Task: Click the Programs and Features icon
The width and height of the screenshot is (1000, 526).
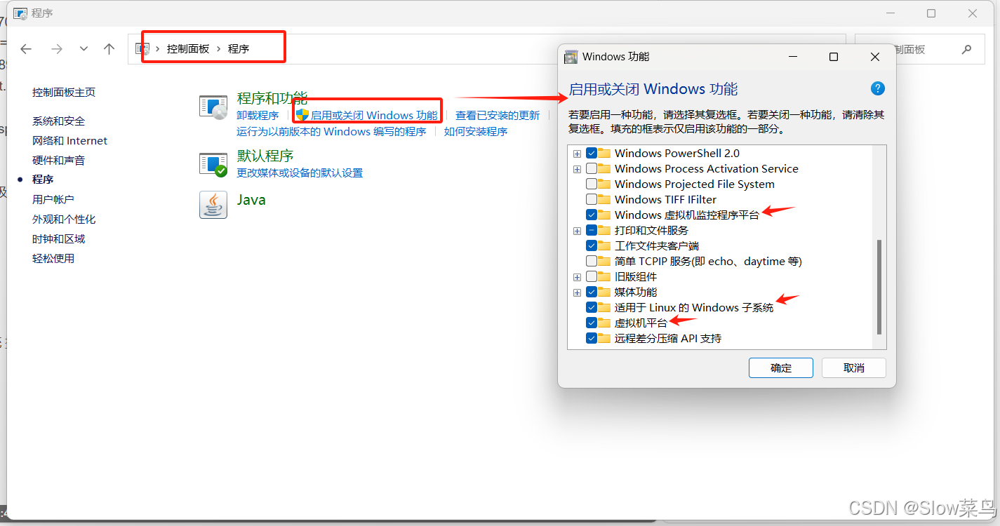Action: point(213,108)
